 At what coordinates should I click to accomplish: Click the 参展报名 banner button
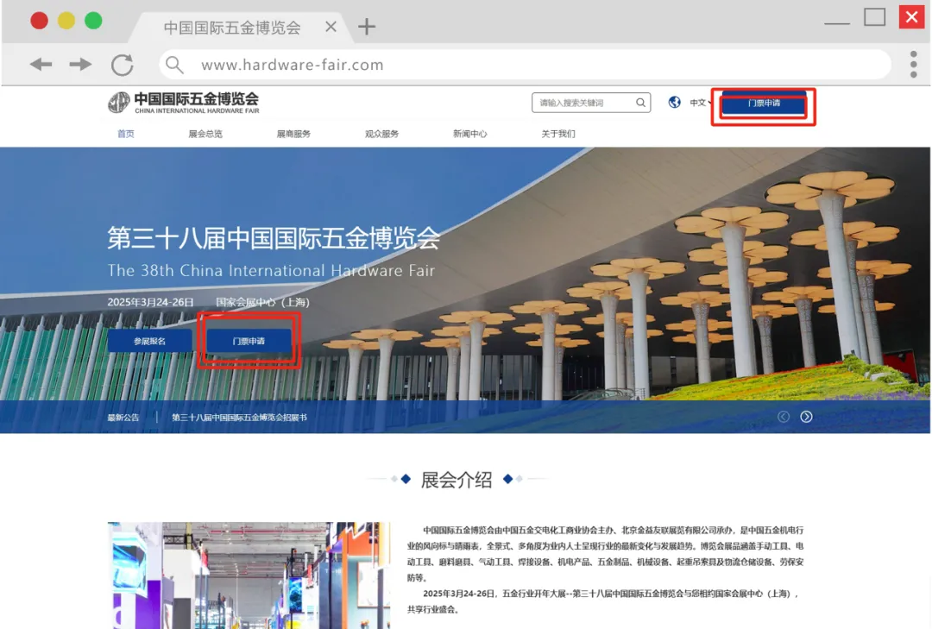150,341
